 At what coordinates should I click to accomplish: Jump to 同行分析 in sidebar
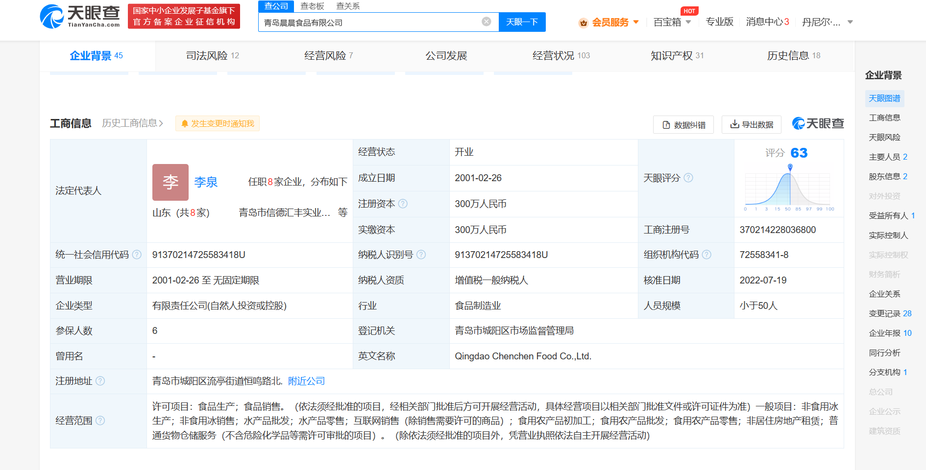[x=884, y=353]
